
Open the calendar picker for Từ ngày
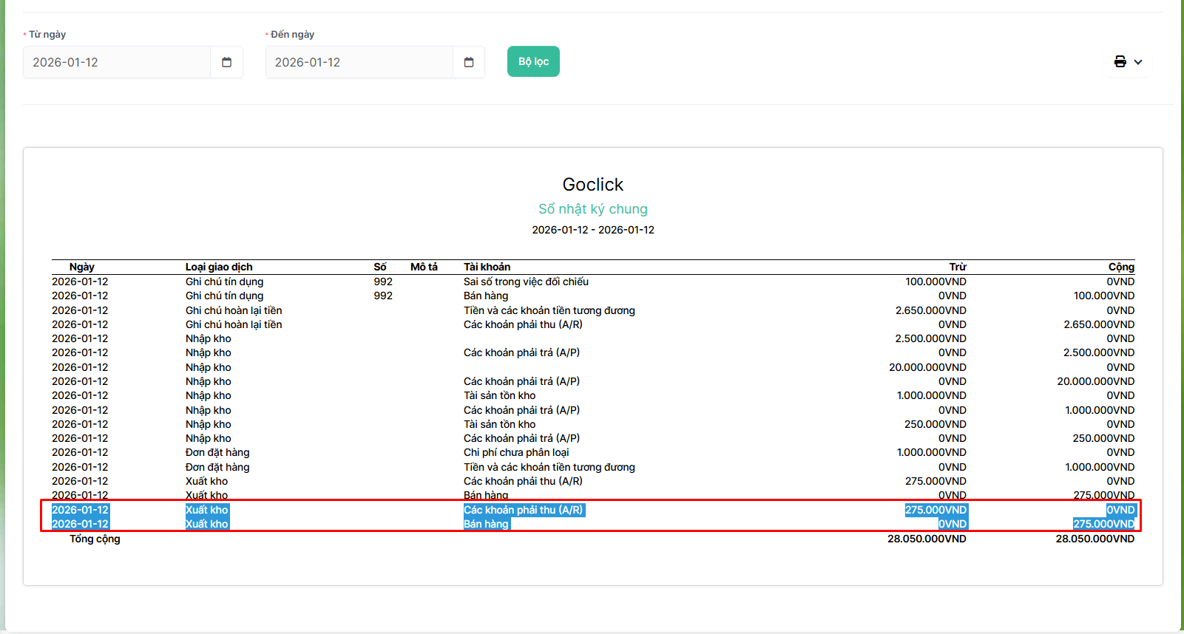pyautogui.click(x=226, y=62)
